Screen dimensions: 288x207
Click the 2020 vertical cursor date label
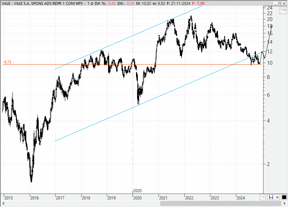click(x=137, y=191)
